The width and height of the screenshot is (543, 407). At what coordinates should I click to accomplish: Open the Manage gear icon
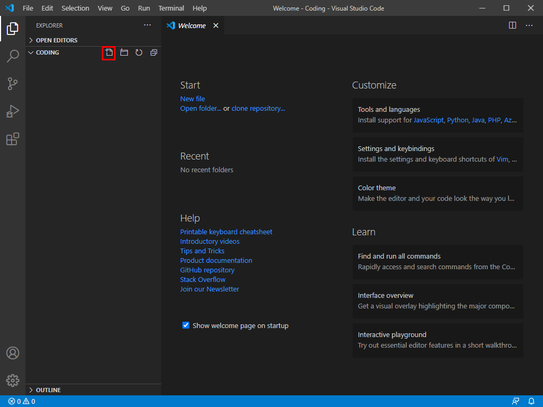point(13,381)
